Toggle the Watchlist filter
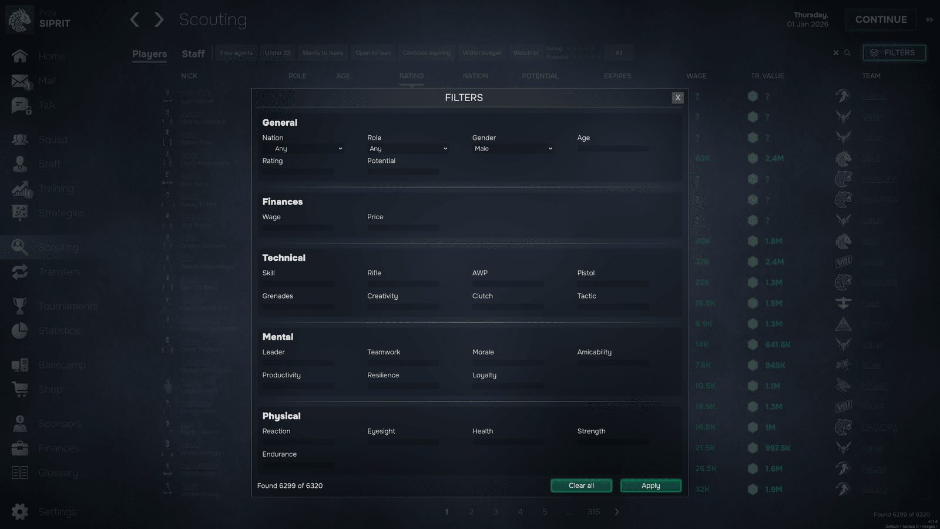This screenshot has width=940, height=529. point(526,53)
